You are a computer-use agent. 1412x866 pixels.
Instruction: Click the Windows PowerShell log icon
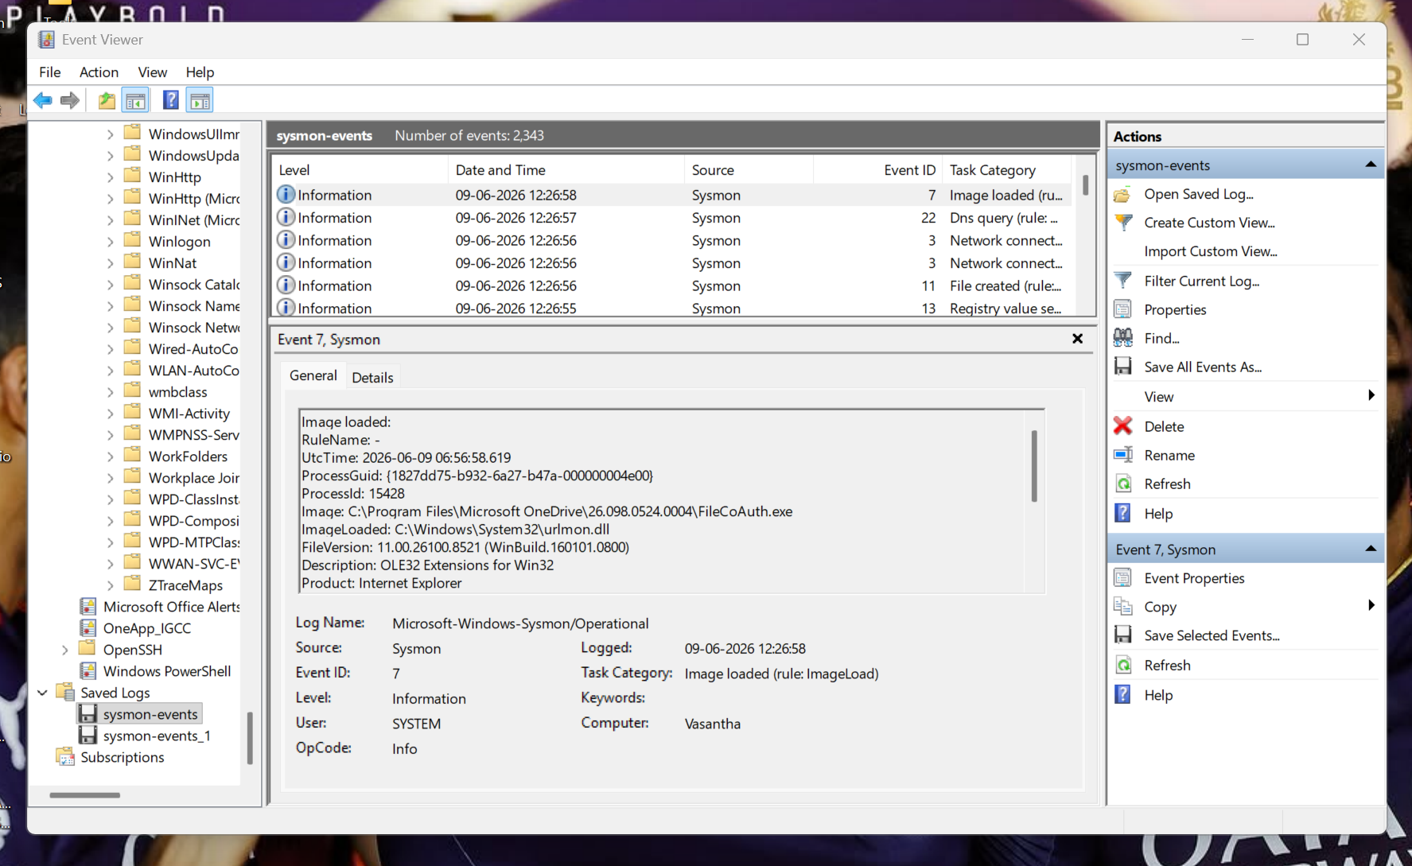[x=88, y=671]
